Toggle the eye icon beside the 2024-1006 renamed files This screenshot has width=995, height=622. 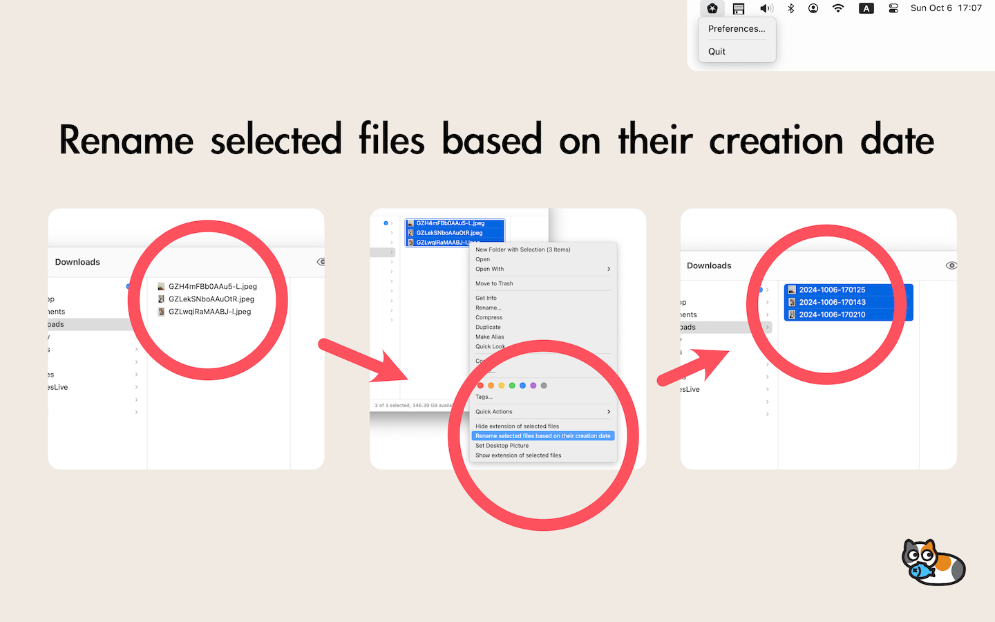click(951, 265)
